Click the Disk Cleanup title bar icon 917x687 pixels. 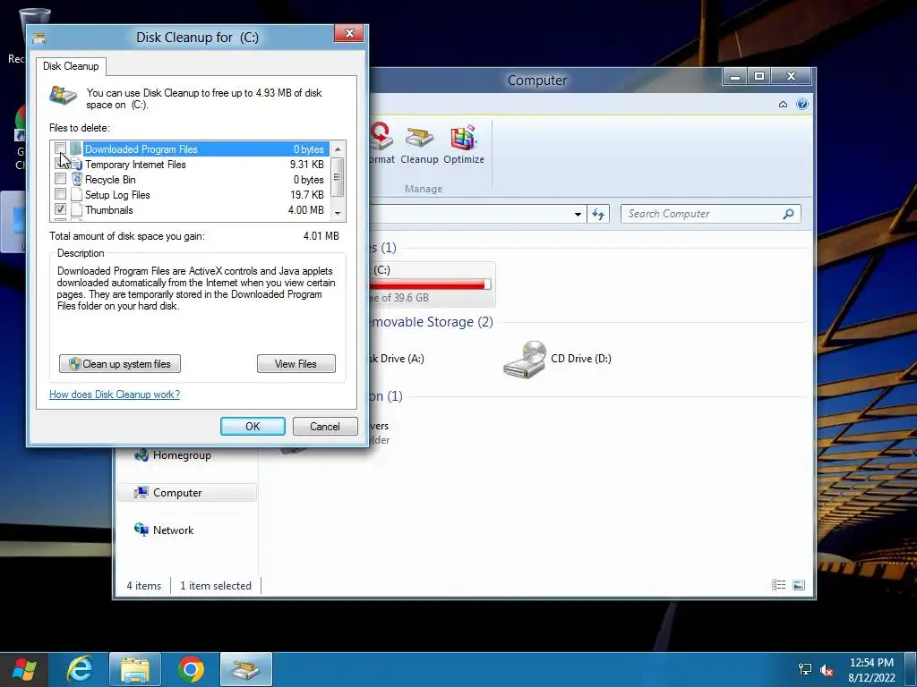tap(39, 38)
